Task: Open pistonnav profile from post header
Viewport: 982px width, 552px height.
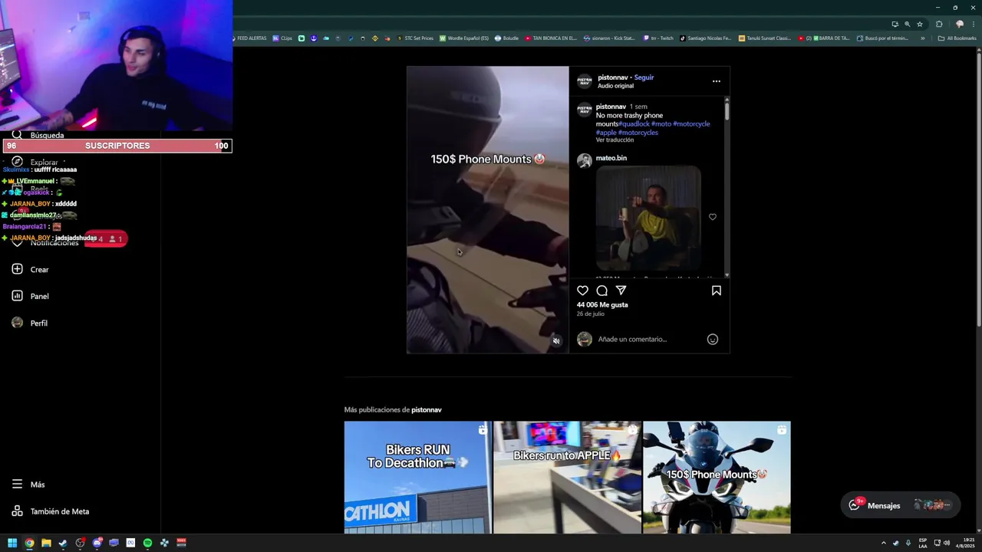Action: click(612, 77)
